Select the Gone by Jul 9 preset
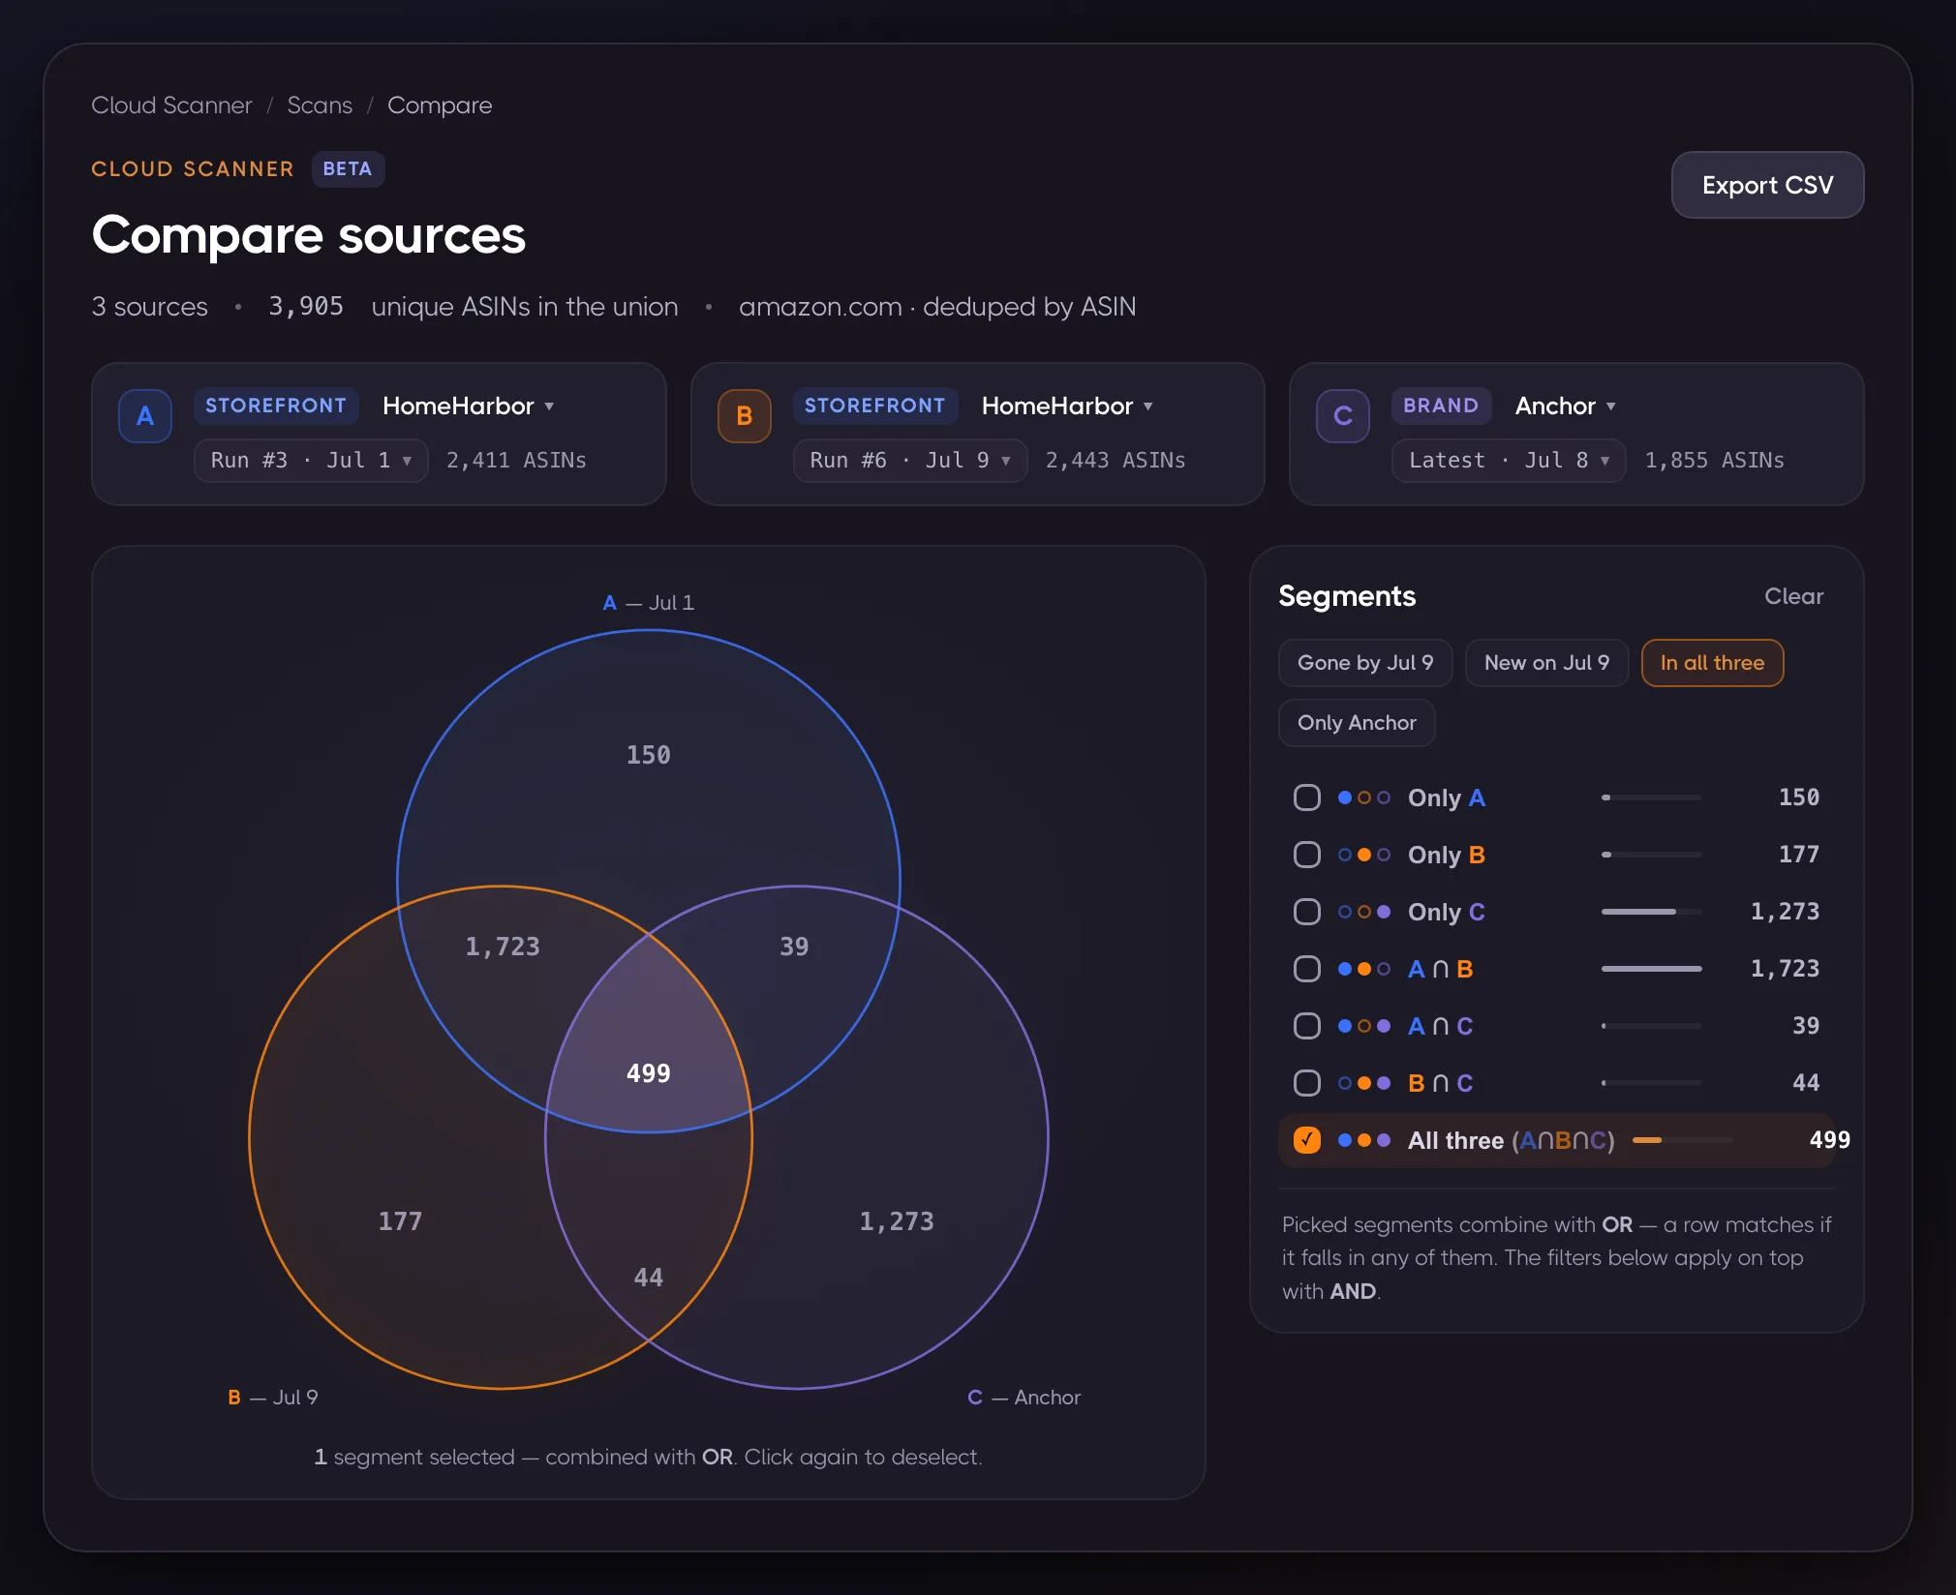The image size is (1956, 1595). click(1365, 663)
